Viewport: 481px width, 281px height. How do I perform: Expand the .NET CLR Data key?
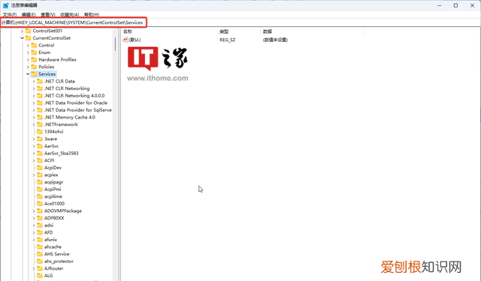pos(34,82)
